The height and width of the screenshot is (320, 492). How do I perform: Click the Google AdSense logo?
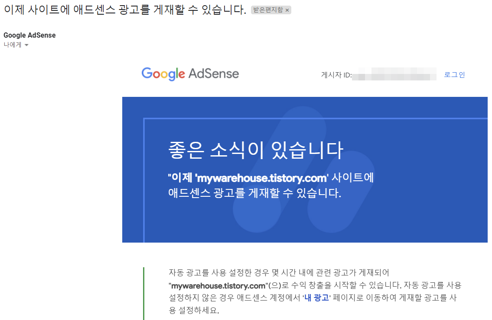point(190,74)
